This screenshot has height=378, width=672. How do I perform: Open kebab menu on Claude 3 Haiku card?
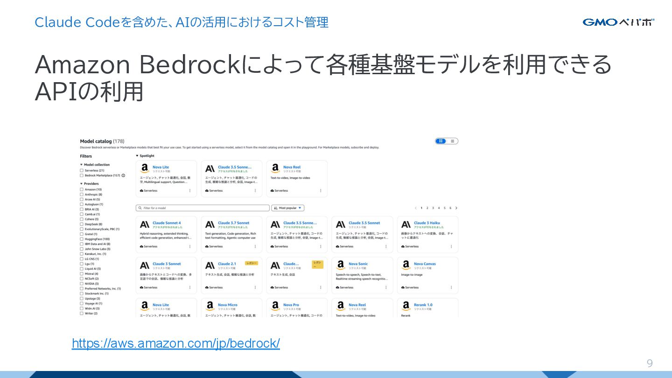click(451, 246)
